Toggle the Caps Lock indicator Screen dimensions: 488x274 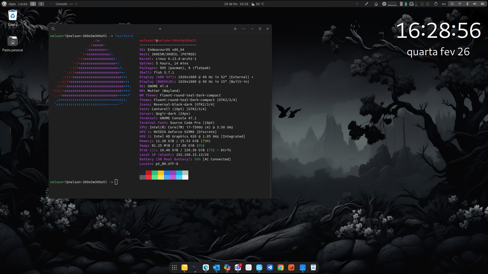point(428,4)
